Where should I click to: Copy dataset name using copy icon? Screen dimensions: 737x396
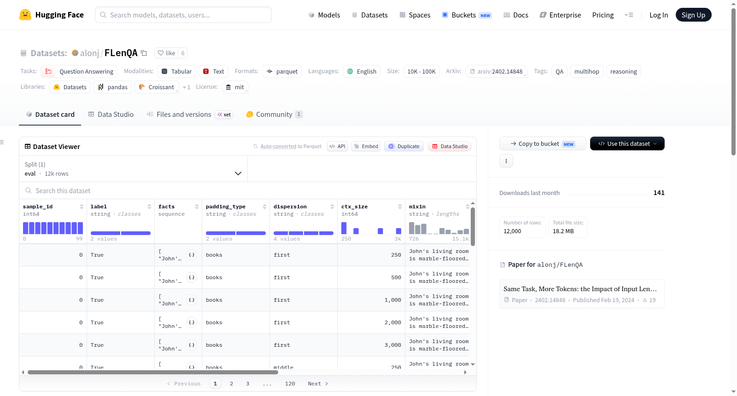point(144,53)
